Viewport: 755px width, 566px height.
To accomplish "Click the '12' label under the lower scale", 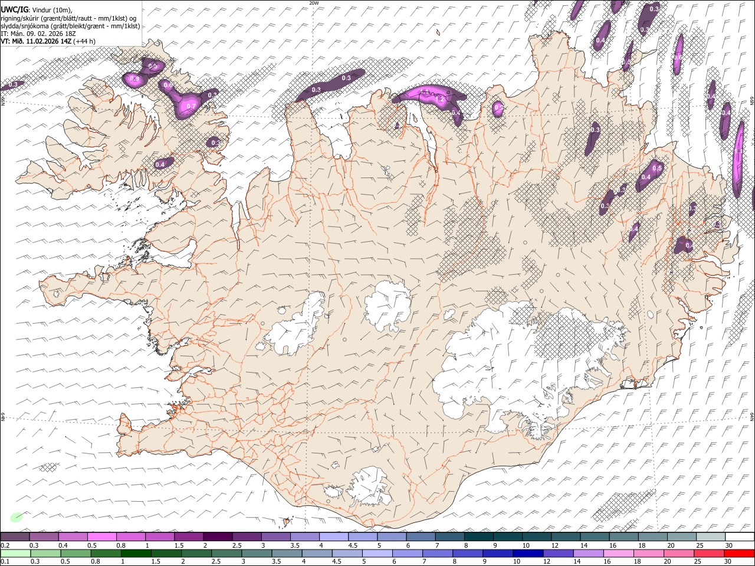I will 546,562.
